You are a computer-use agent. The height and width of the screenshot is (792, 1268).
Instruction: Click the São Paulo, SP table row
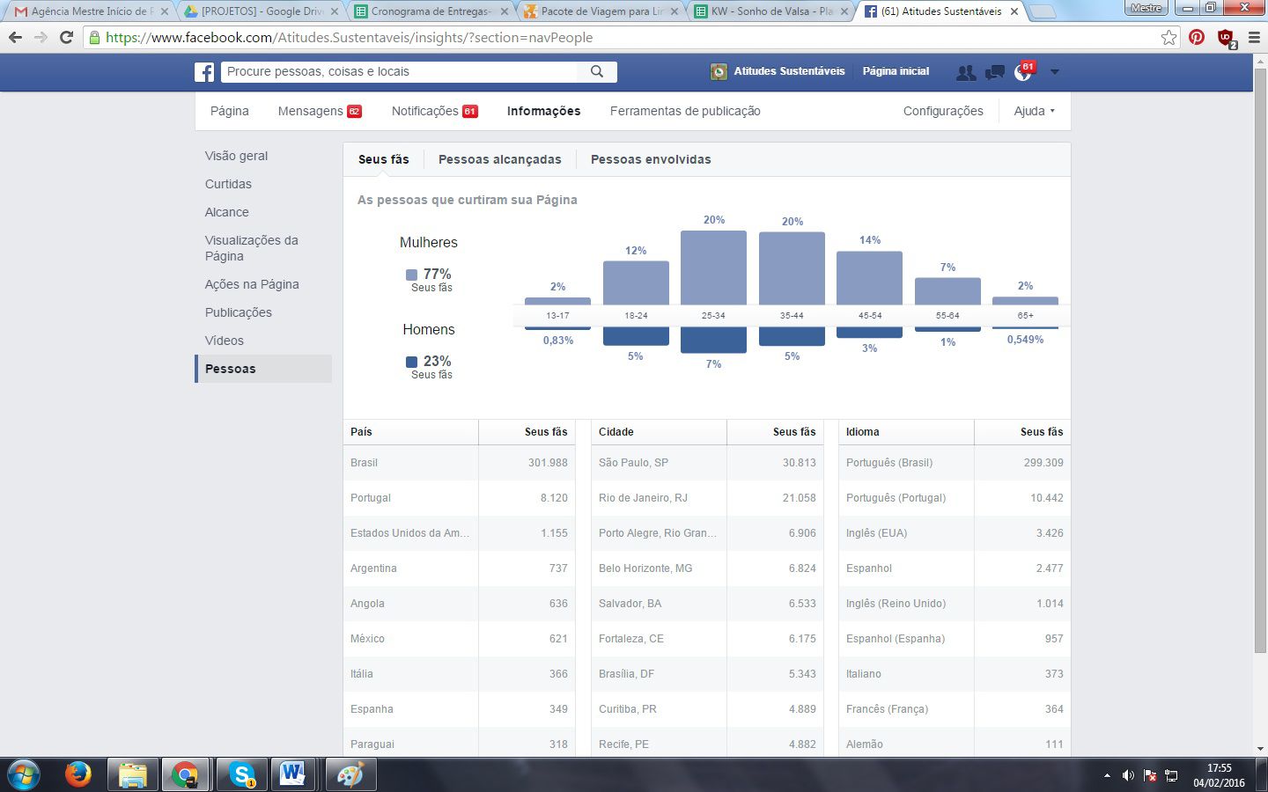coord(707,462)
